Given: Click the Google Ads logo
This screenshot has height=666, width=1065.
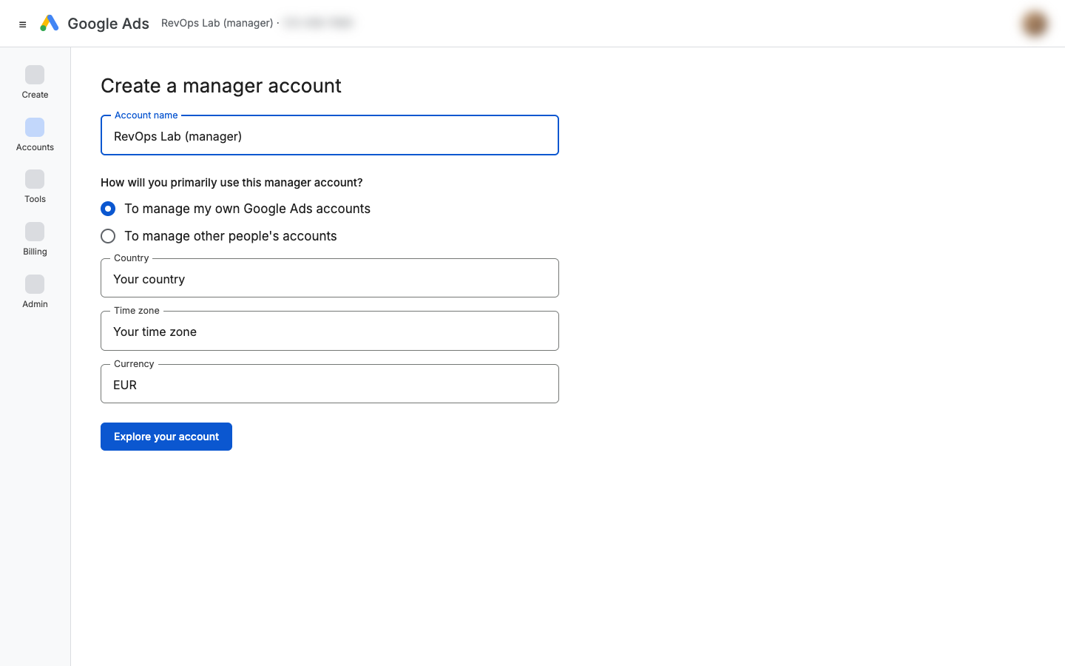Looking at the screenshot, I should (x=50, y=24).
